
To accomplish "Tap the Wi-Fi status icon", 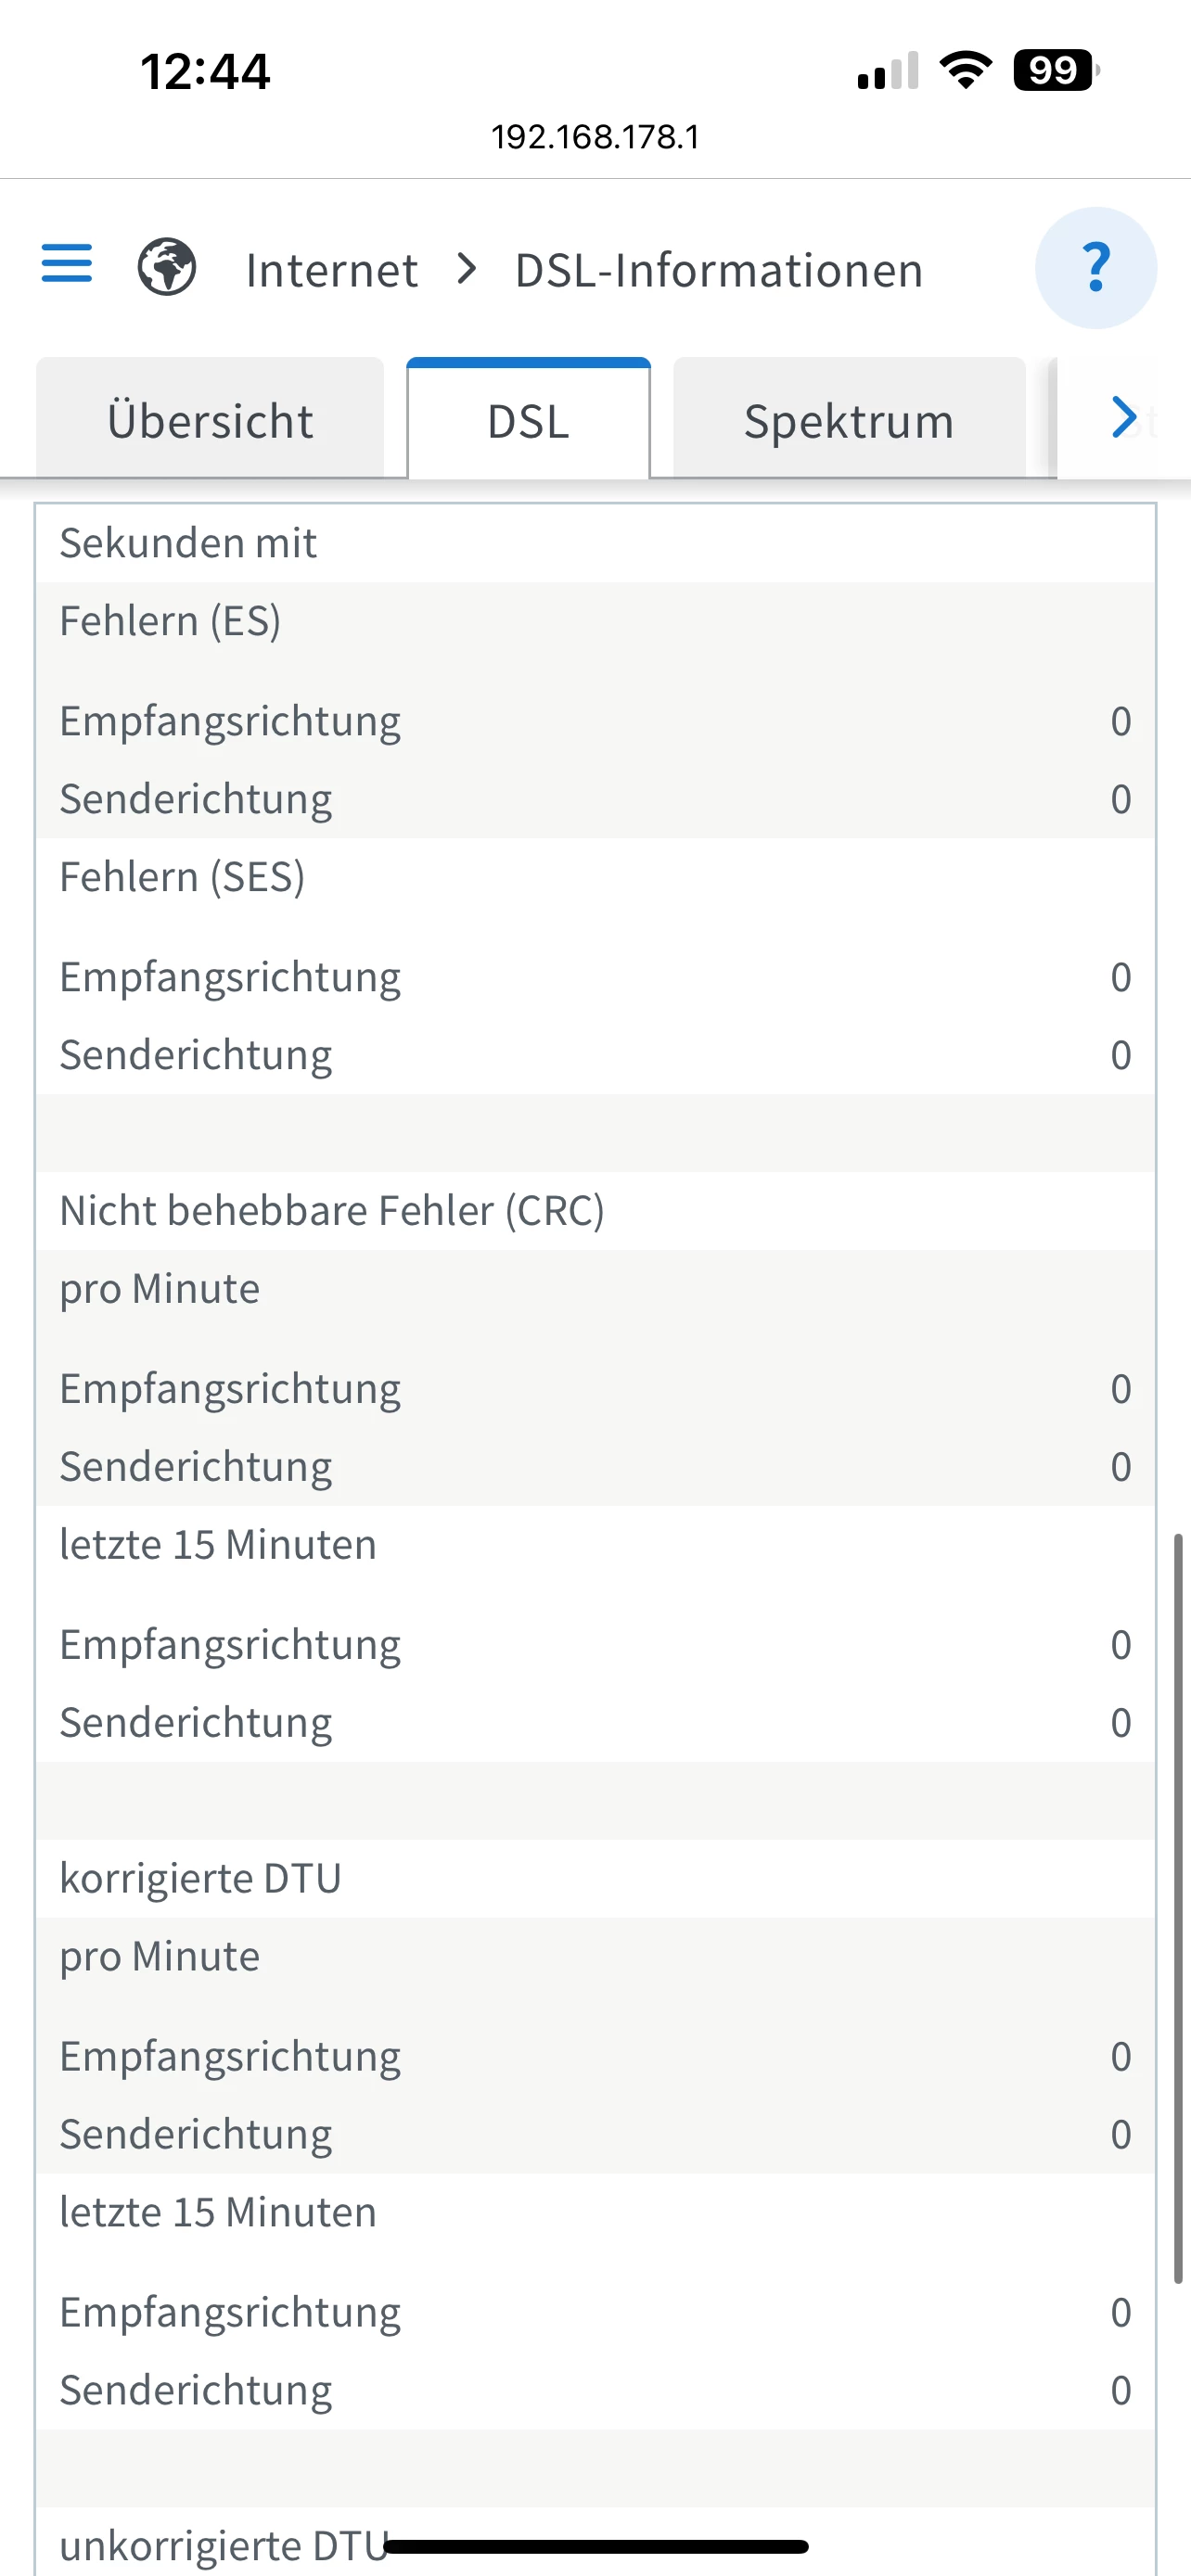I will 965,71.
